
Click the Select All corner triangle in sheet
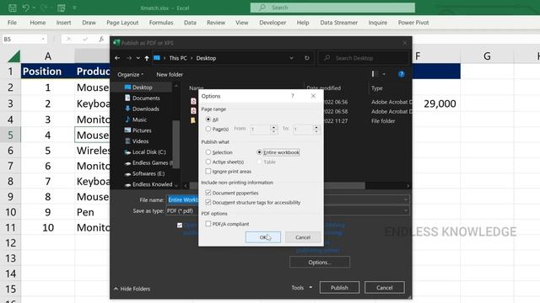(x=13, y=56)
